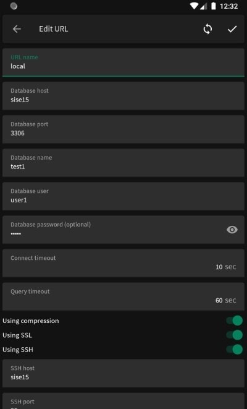Edit the Database user field
Viewport: 247px width, 409px height.
pyautogui.click(x=124, y=196)
